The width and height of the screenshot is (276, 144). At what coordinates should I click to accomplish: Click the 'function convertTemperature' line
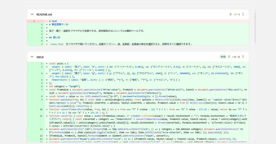(x=138, y=111)
